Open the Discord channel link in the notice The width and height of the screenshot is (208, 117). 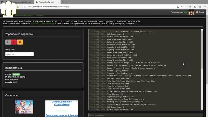(x=42, y=23)
